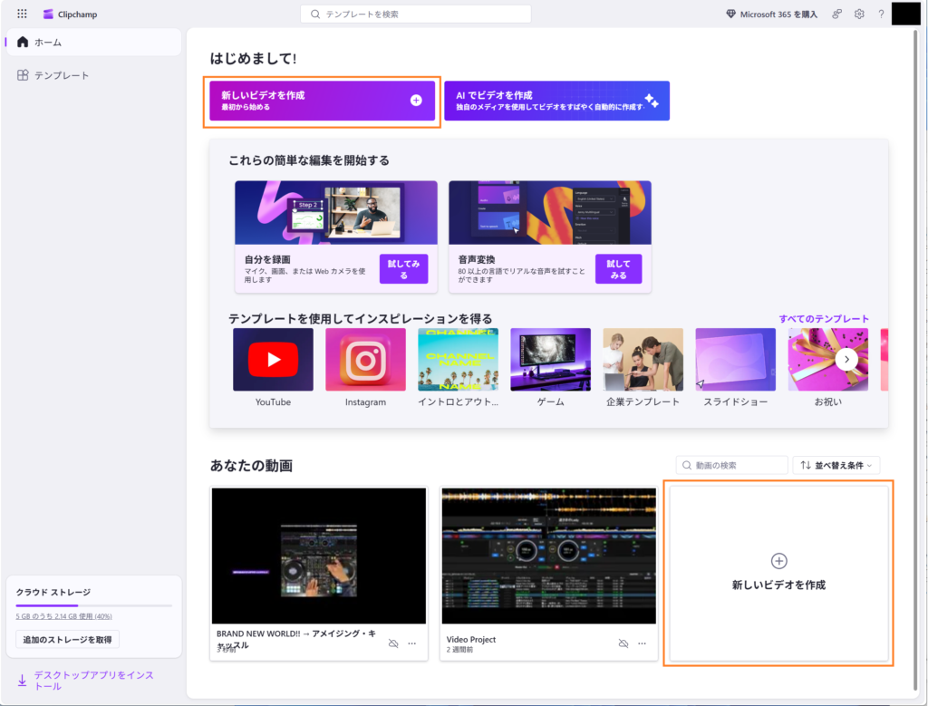Viewport: 928px width, 706px height.
Task: Click the cloud storage usage bar
Action: point(93,604)
